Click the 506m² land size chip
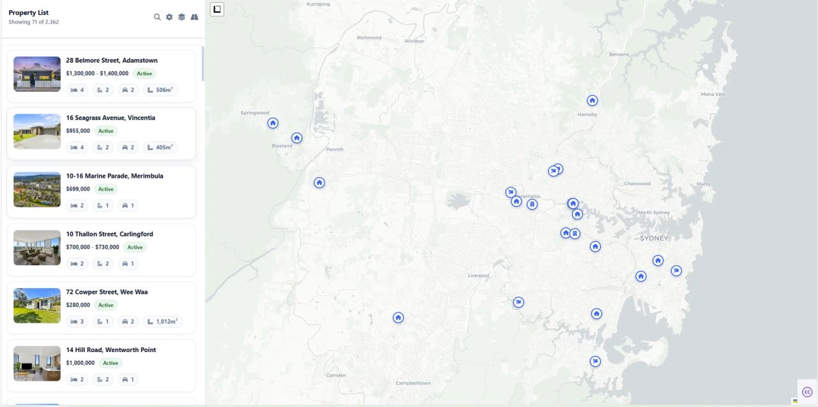The width and height of the screenshot is (818, 407). pyautogui.click(x=160, y=90)
